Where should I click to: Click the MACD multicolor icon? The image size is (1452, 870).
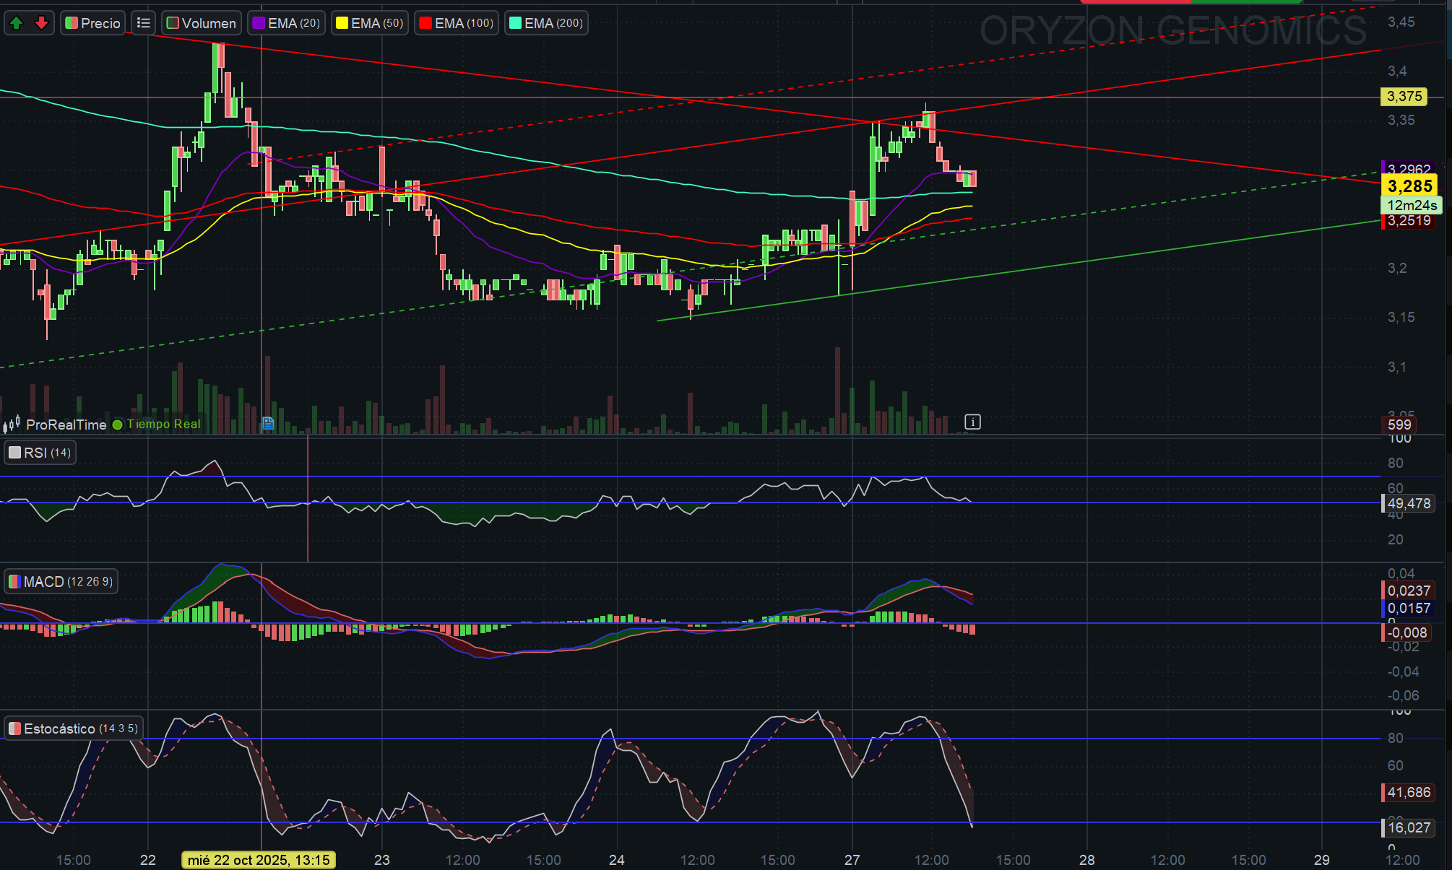pyautogui.click(x=14, y=582)
